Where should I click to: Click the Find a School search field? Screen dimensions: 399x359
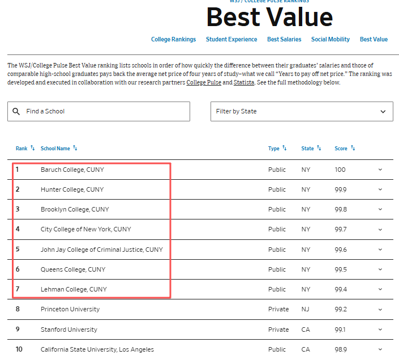coord(105,112)
